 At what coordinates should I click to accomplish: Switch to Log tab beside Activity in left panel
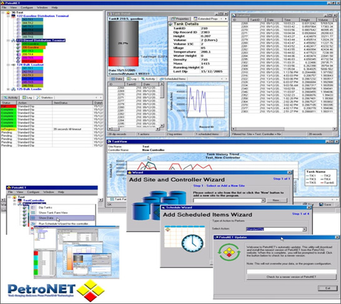(x=27, y=97)
